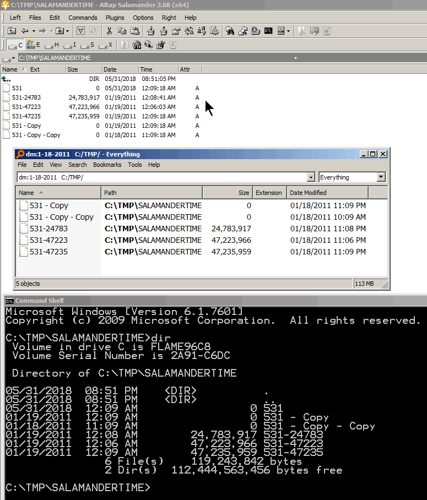Open the Command Shell toolbar icon
The image size is (427, 500).
(x=268, y=31)
